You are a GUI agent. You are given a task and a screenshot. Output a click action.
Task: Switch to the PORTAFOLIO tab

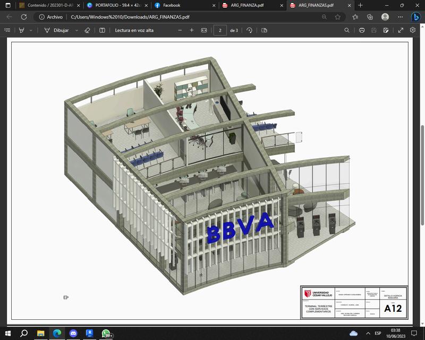pyautogui.click(x=117, y=5)
